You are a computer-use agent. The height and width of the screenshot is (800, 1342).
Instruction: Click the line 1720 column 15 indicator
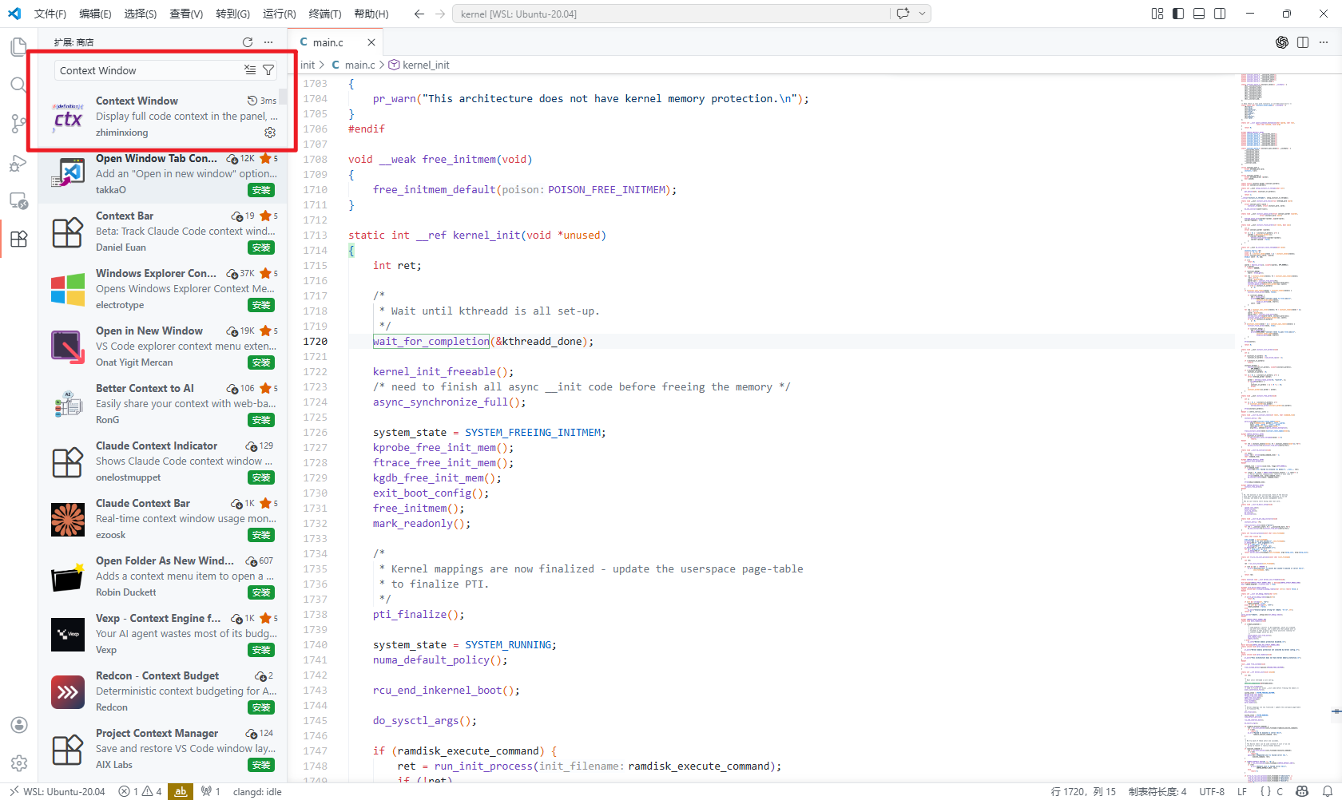1083,791
